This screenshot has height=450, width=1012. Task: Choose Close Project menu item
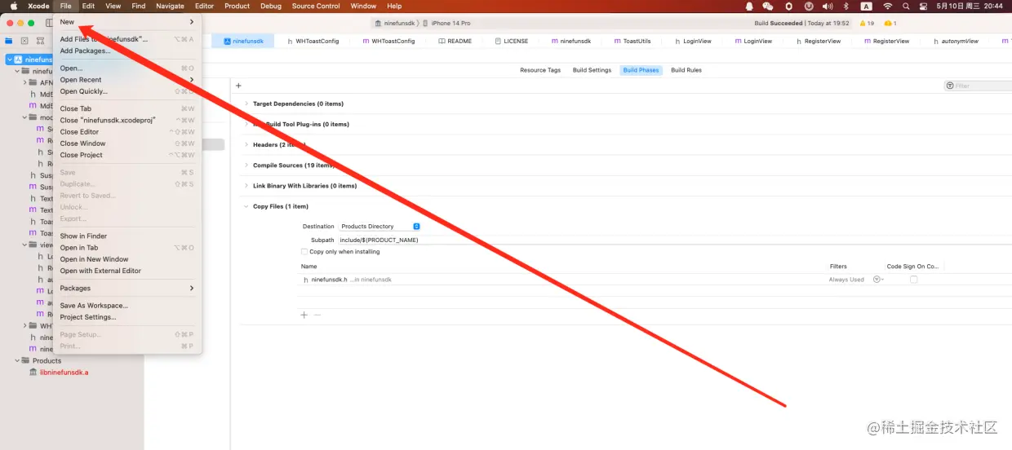(127, 155)
